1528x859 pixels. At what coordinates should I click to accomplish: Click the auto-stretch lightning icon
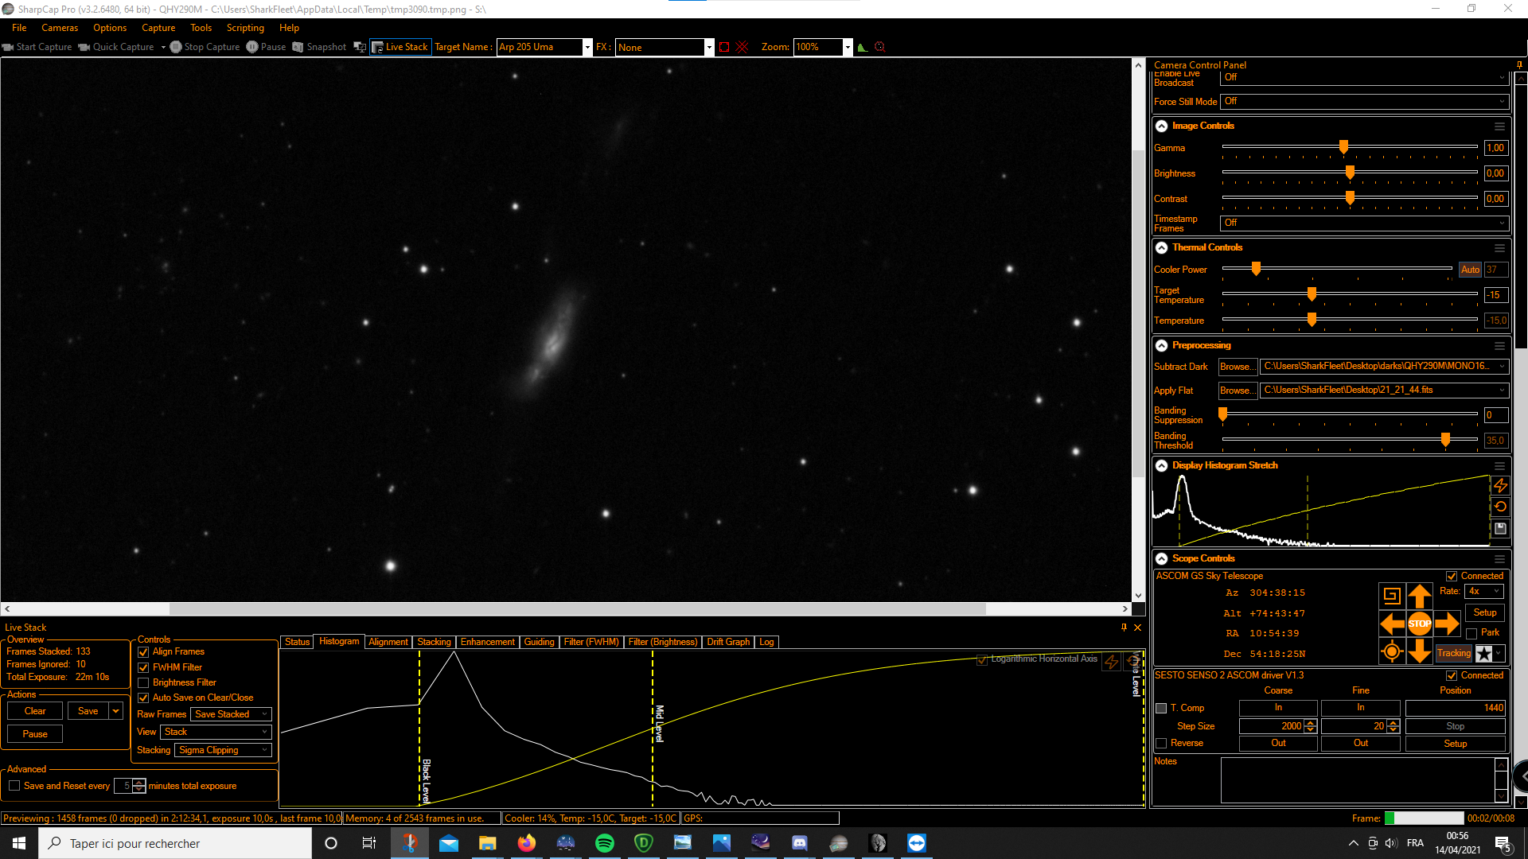pos(1500,485)
